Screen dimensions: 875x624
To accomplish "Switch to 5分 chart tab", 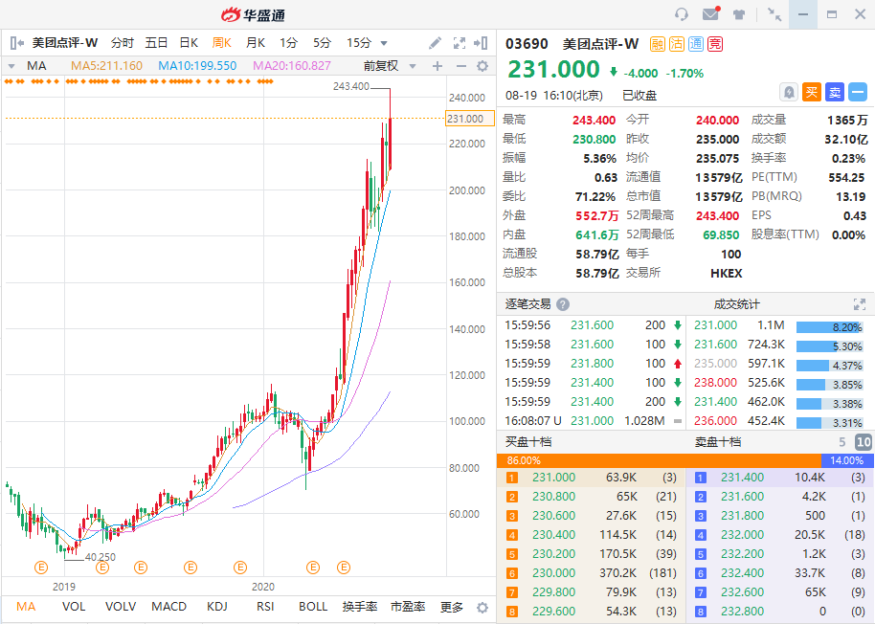I will click(x=322, y=43).
